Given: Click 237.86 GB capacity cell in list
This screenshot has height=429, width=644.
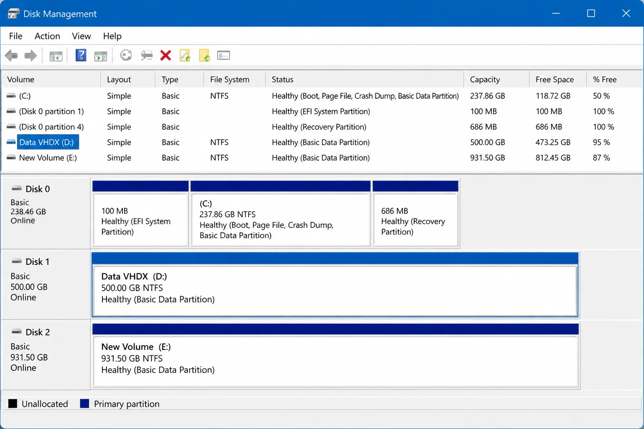Looking at the screenshot, I should point(488,96).
